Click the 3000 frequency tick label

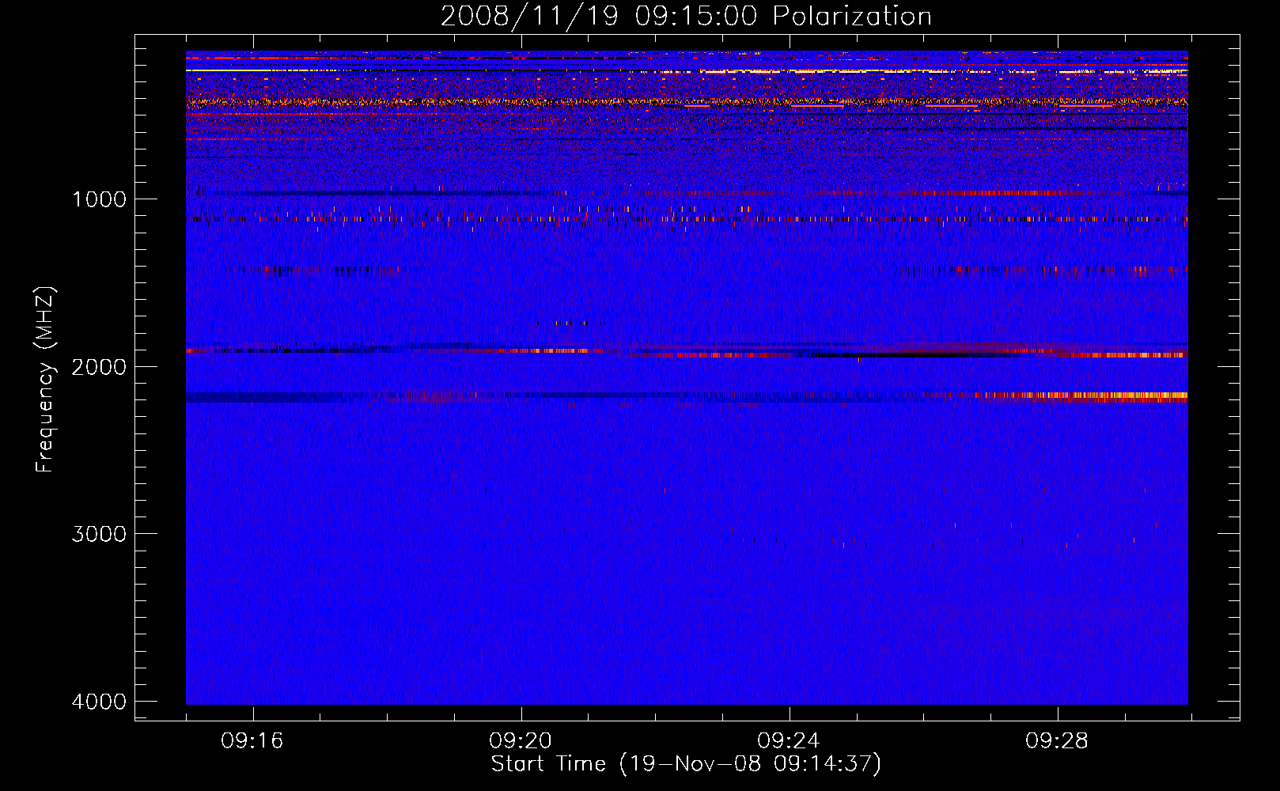[99, 534]
